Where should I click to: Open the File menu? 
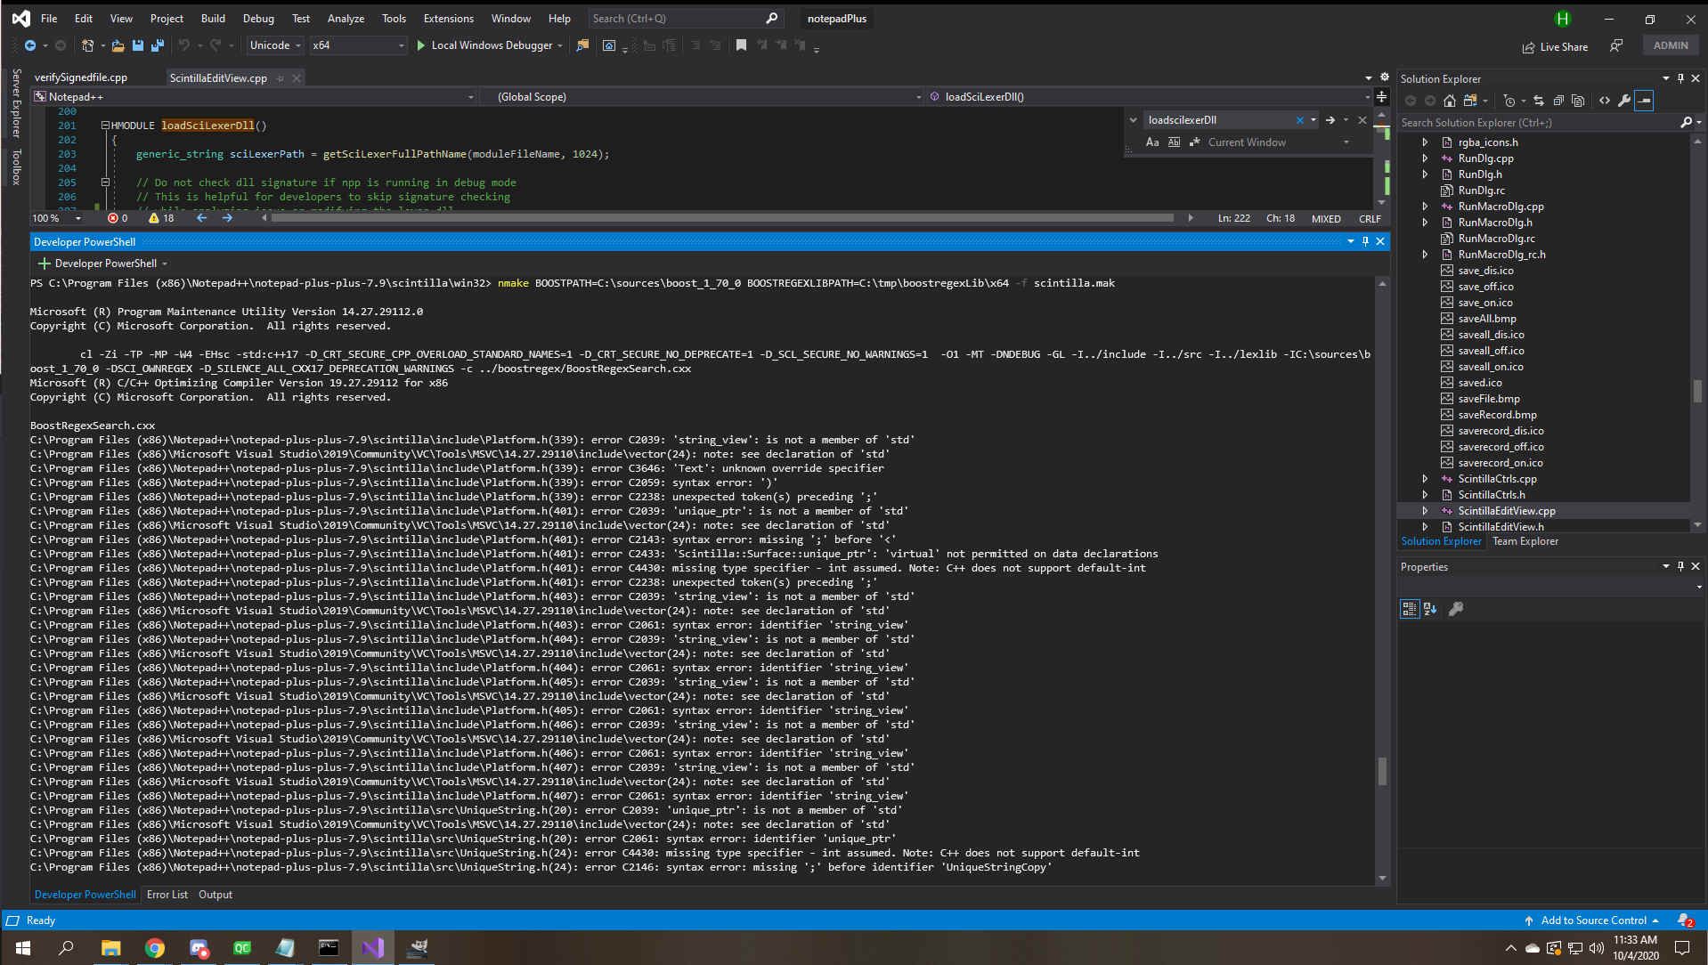[49, 18]
